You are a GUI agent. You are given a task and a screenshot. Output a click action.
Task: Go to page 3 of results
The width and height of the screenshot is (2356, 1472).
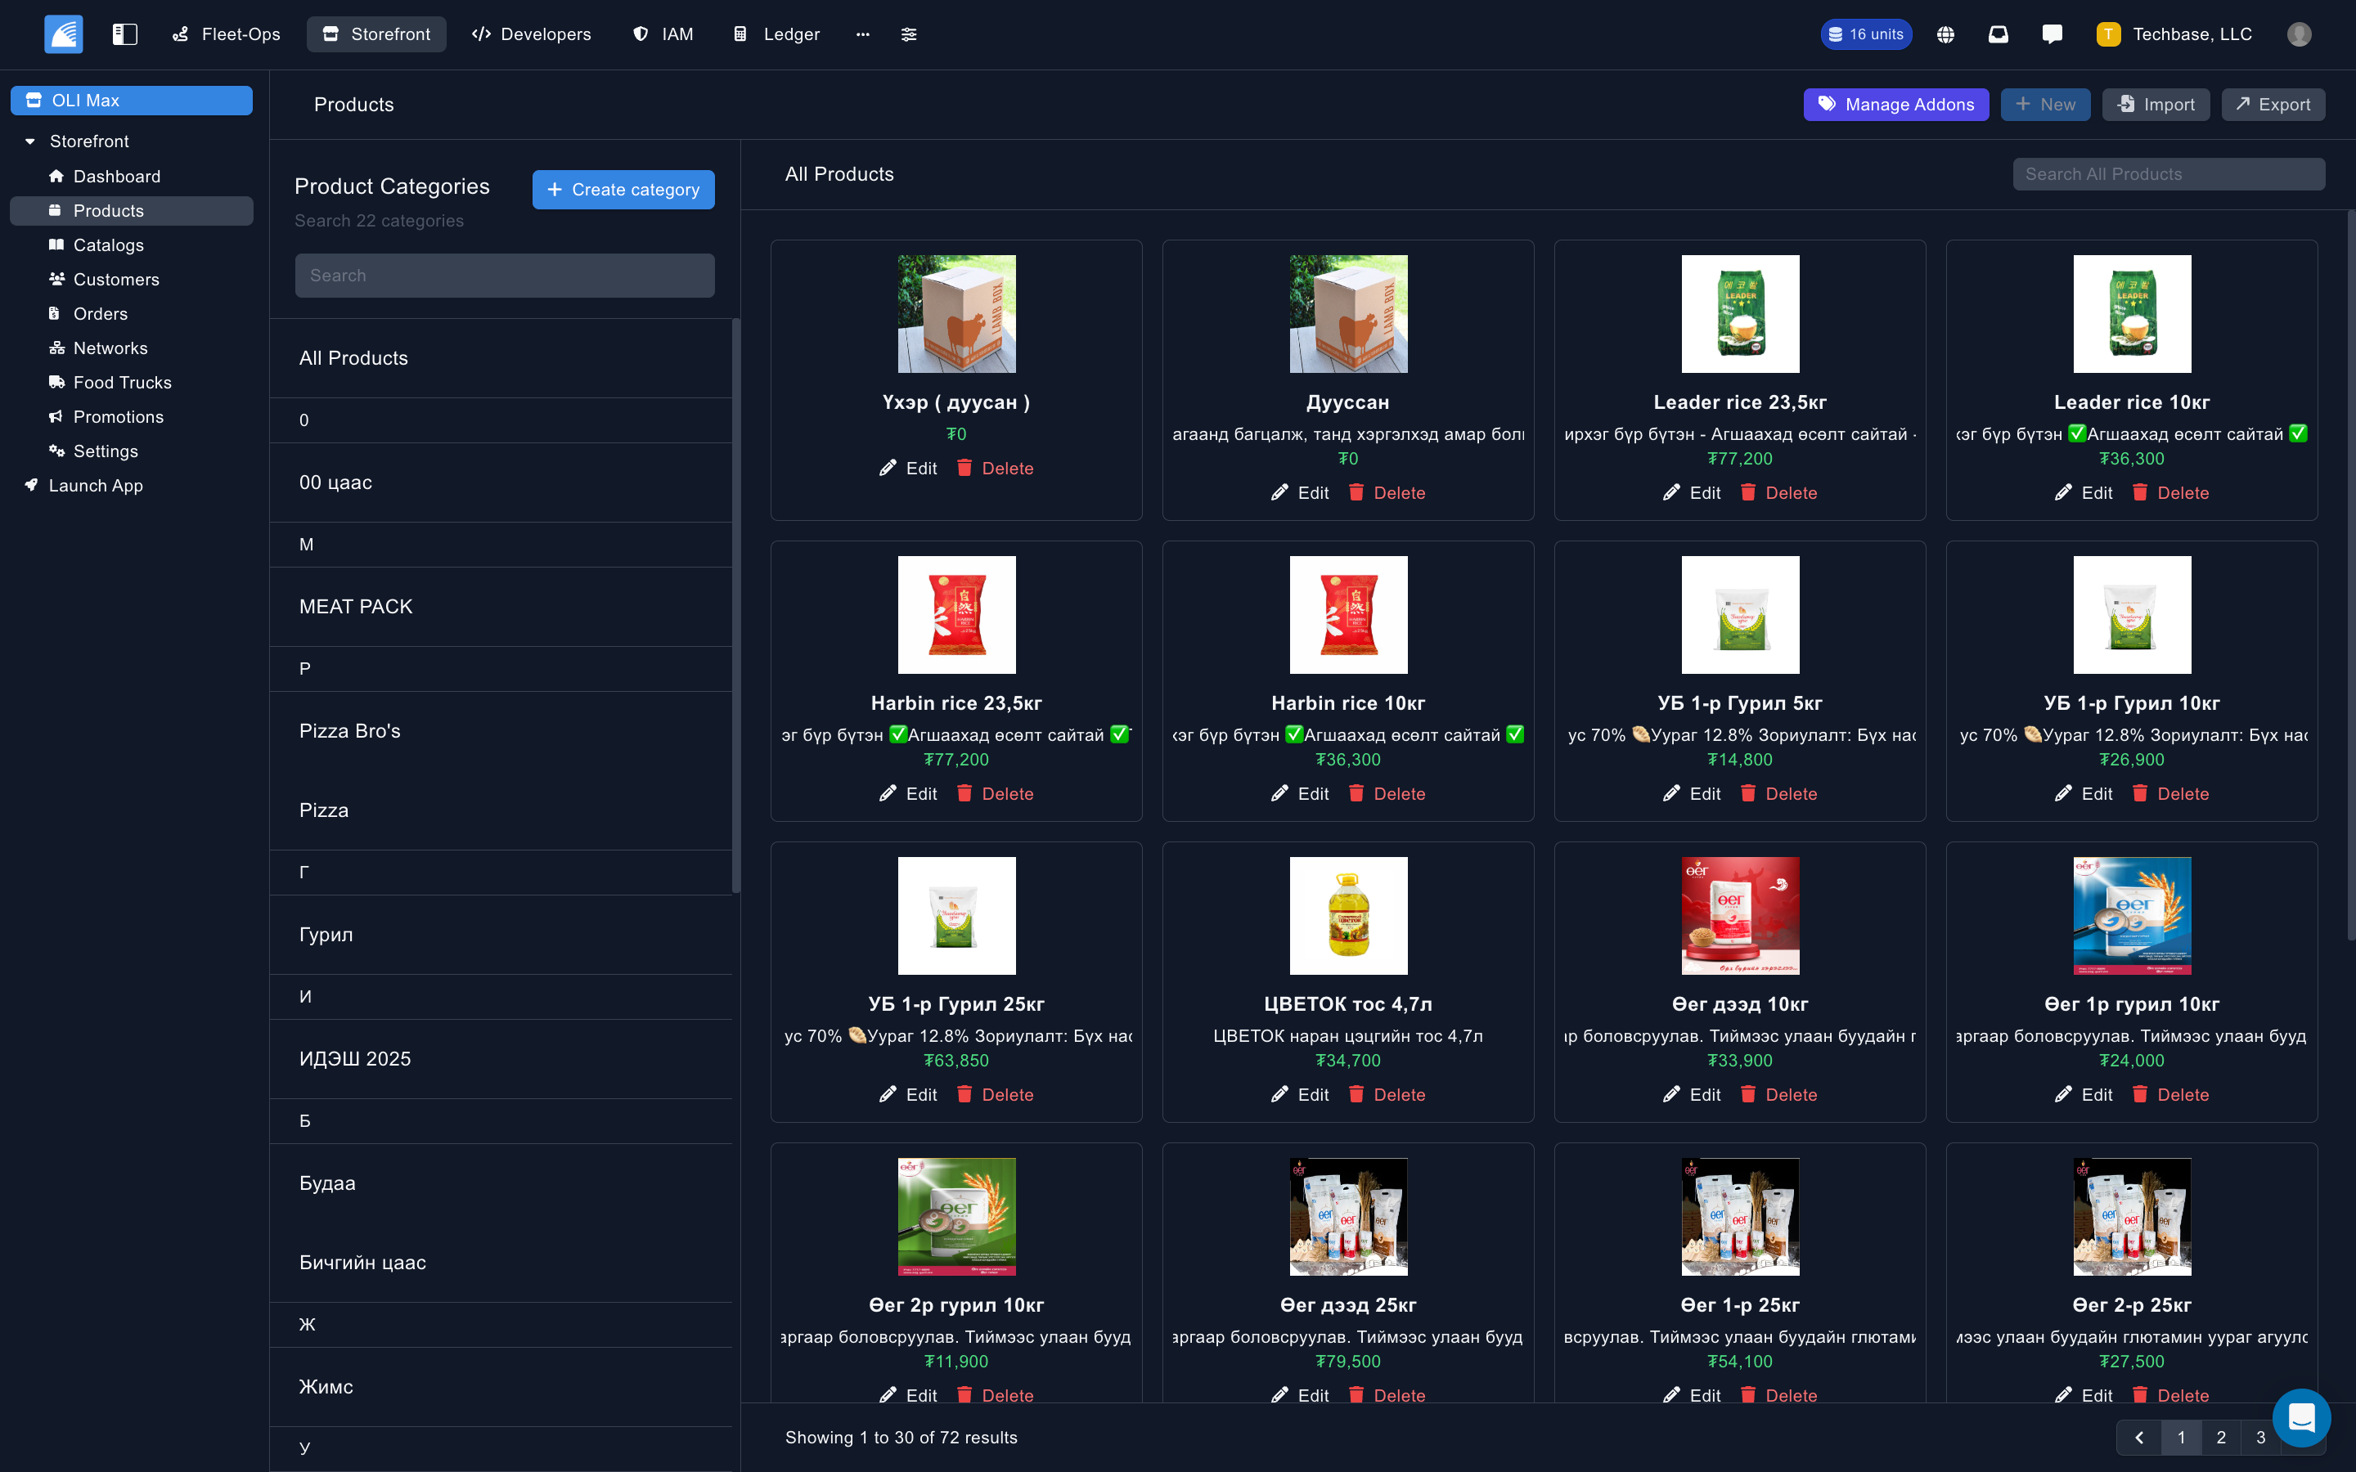click(2260, 1437)
